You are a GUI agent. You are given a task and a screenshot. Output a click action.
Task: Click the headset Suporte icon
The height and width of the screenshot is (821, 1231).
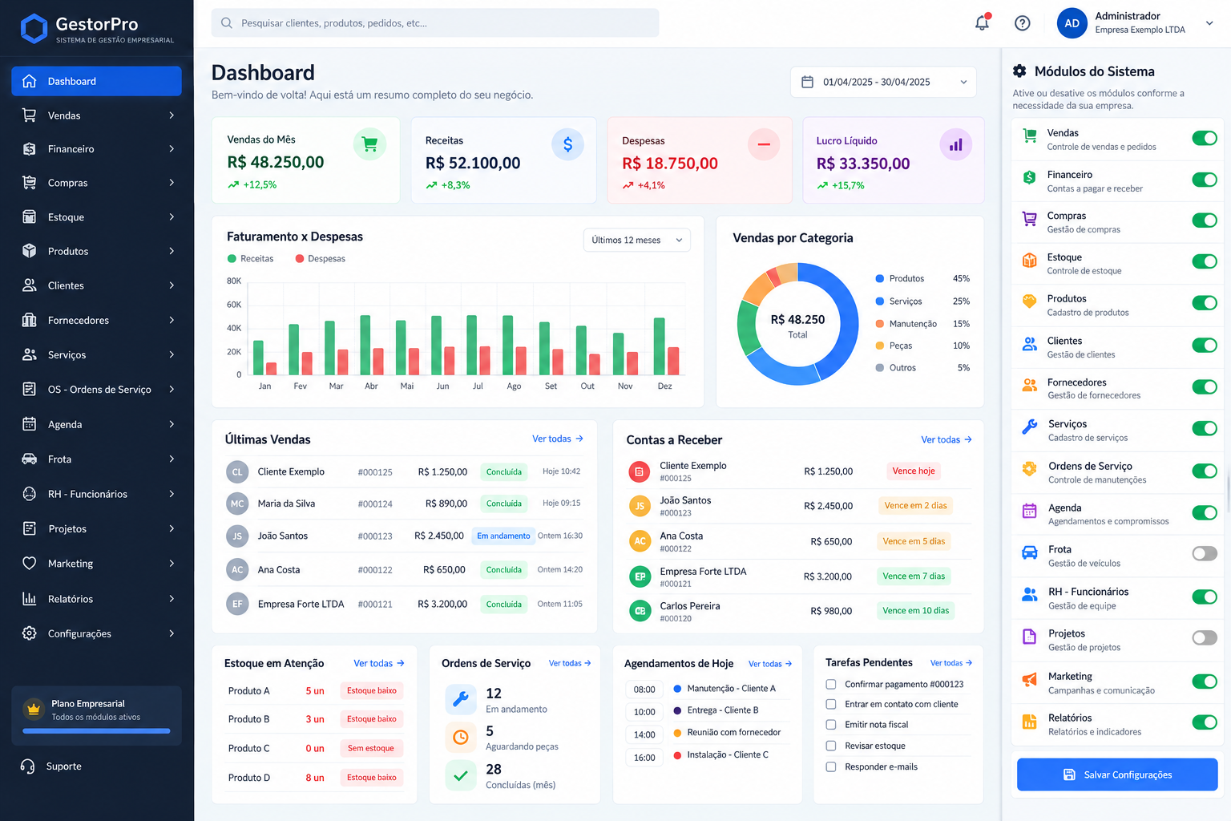28,766
